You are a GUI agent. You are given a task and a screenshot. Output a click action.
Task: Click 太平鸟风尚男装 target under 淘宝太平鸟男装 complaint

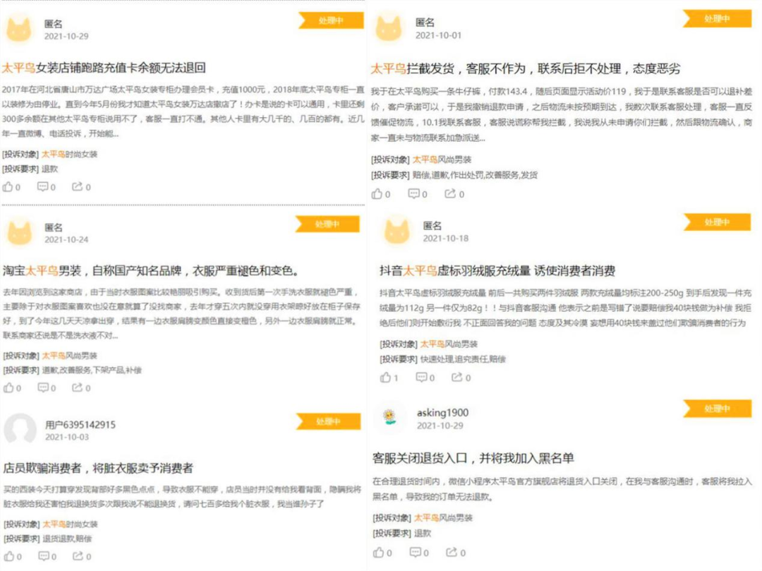[x=69, y=356]
